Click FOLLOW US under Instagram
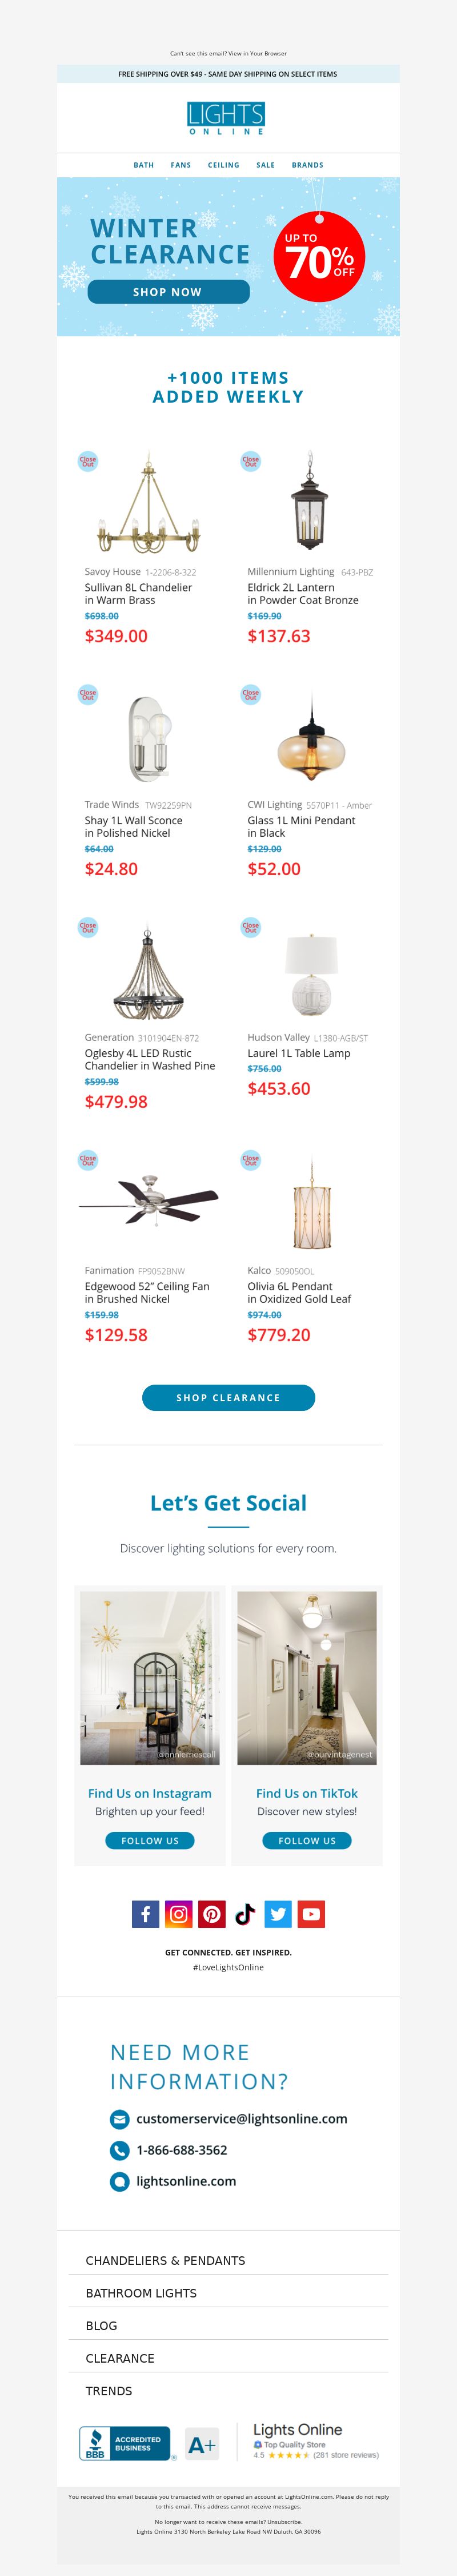 point(150,1840)
